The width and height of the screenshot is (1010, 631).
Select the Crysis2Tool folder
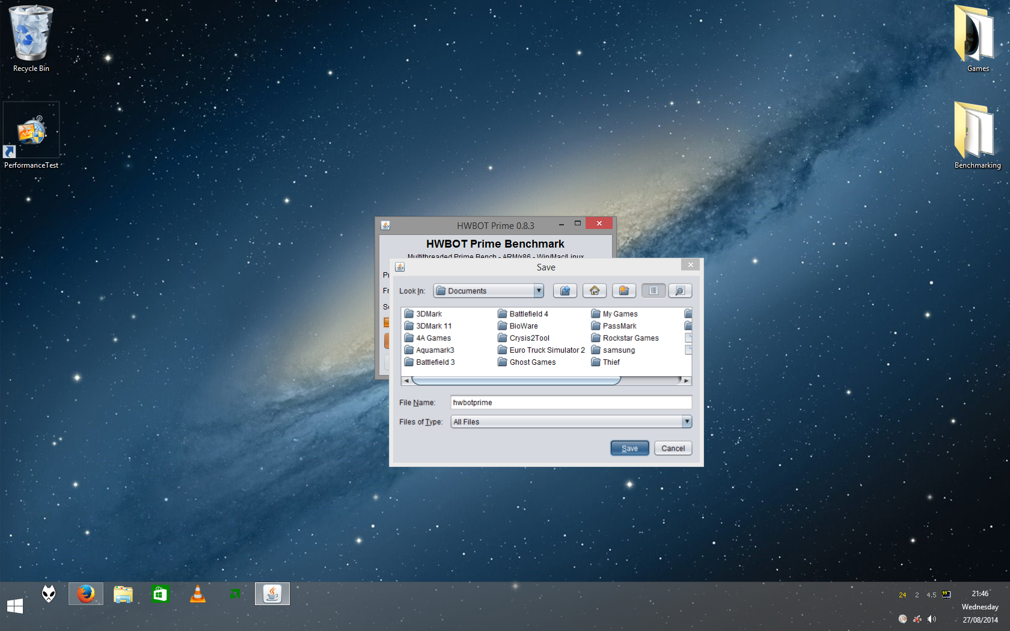click(x=524, y=338)
